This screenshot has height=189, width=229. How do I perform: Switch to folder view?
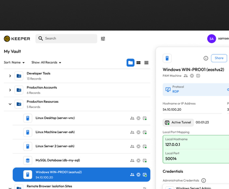(x=130, y=63)
